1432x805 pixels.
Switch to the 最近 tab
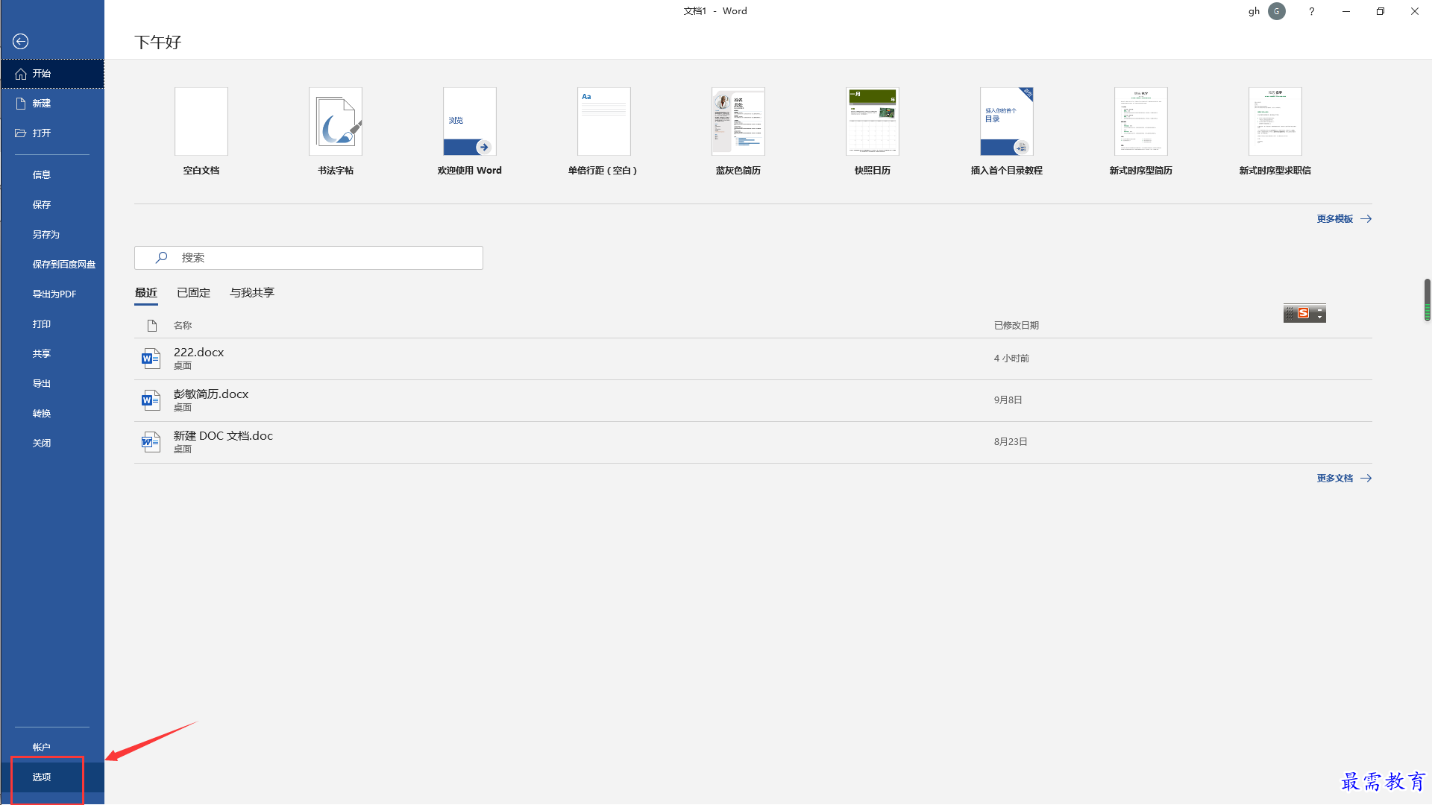146,293
